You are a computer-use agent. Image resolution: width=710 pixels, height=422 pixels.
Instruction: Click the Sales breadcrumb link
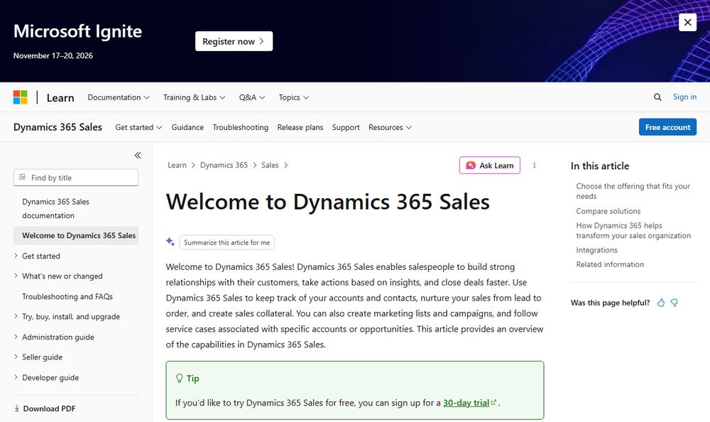coord(270,165)
